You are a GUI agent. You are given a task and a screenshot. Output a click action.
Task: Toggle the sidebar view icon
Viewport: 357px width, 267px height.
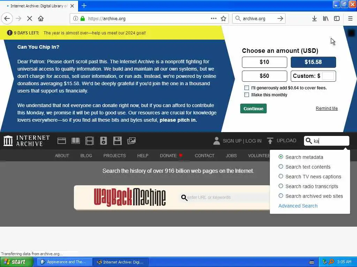tap(337, 19)
